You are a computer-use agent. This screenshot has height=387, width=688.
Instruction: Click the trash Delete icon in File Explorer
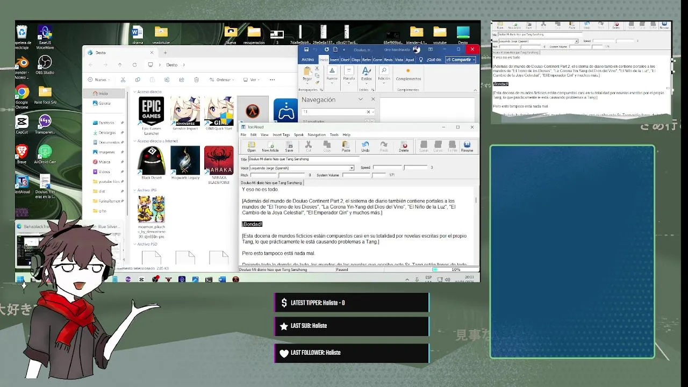[196, 80]
